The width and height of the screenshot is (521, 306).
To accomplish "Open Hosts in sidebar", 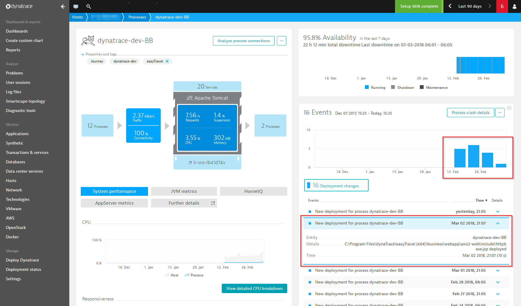I will pos(11,181).
